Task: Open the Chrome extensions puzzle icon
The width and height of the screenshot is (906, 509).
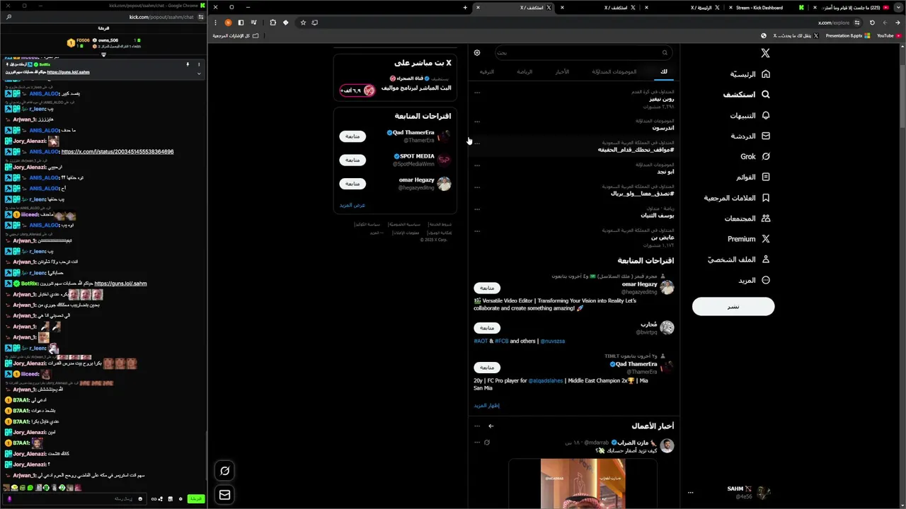Action: [x=273, y=23]
